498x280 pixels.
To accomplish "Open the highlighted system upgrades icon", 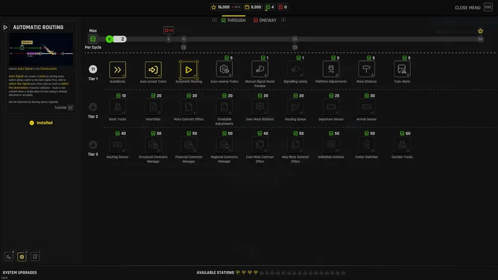I will pyautogui.click(x=21, y=257).
